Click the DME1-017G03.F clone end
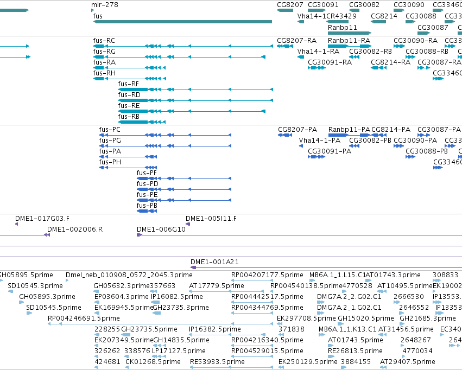The height and width of the screenshot is (370, 462). pos(16,224)
